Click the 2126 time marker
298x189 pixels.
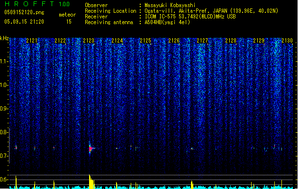click(174, 41)
